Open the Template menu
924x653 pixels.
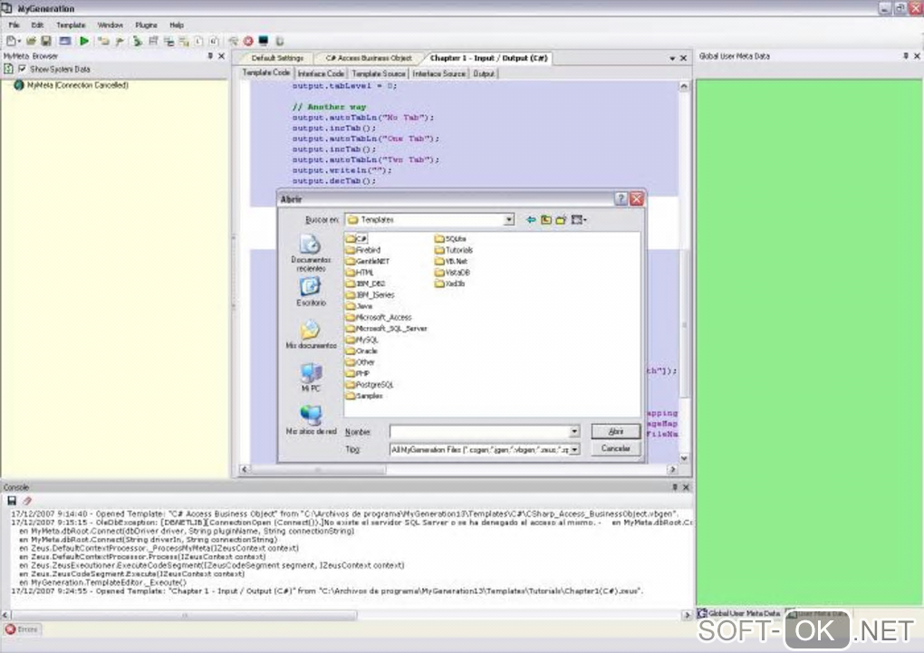[x=71, y=25]
